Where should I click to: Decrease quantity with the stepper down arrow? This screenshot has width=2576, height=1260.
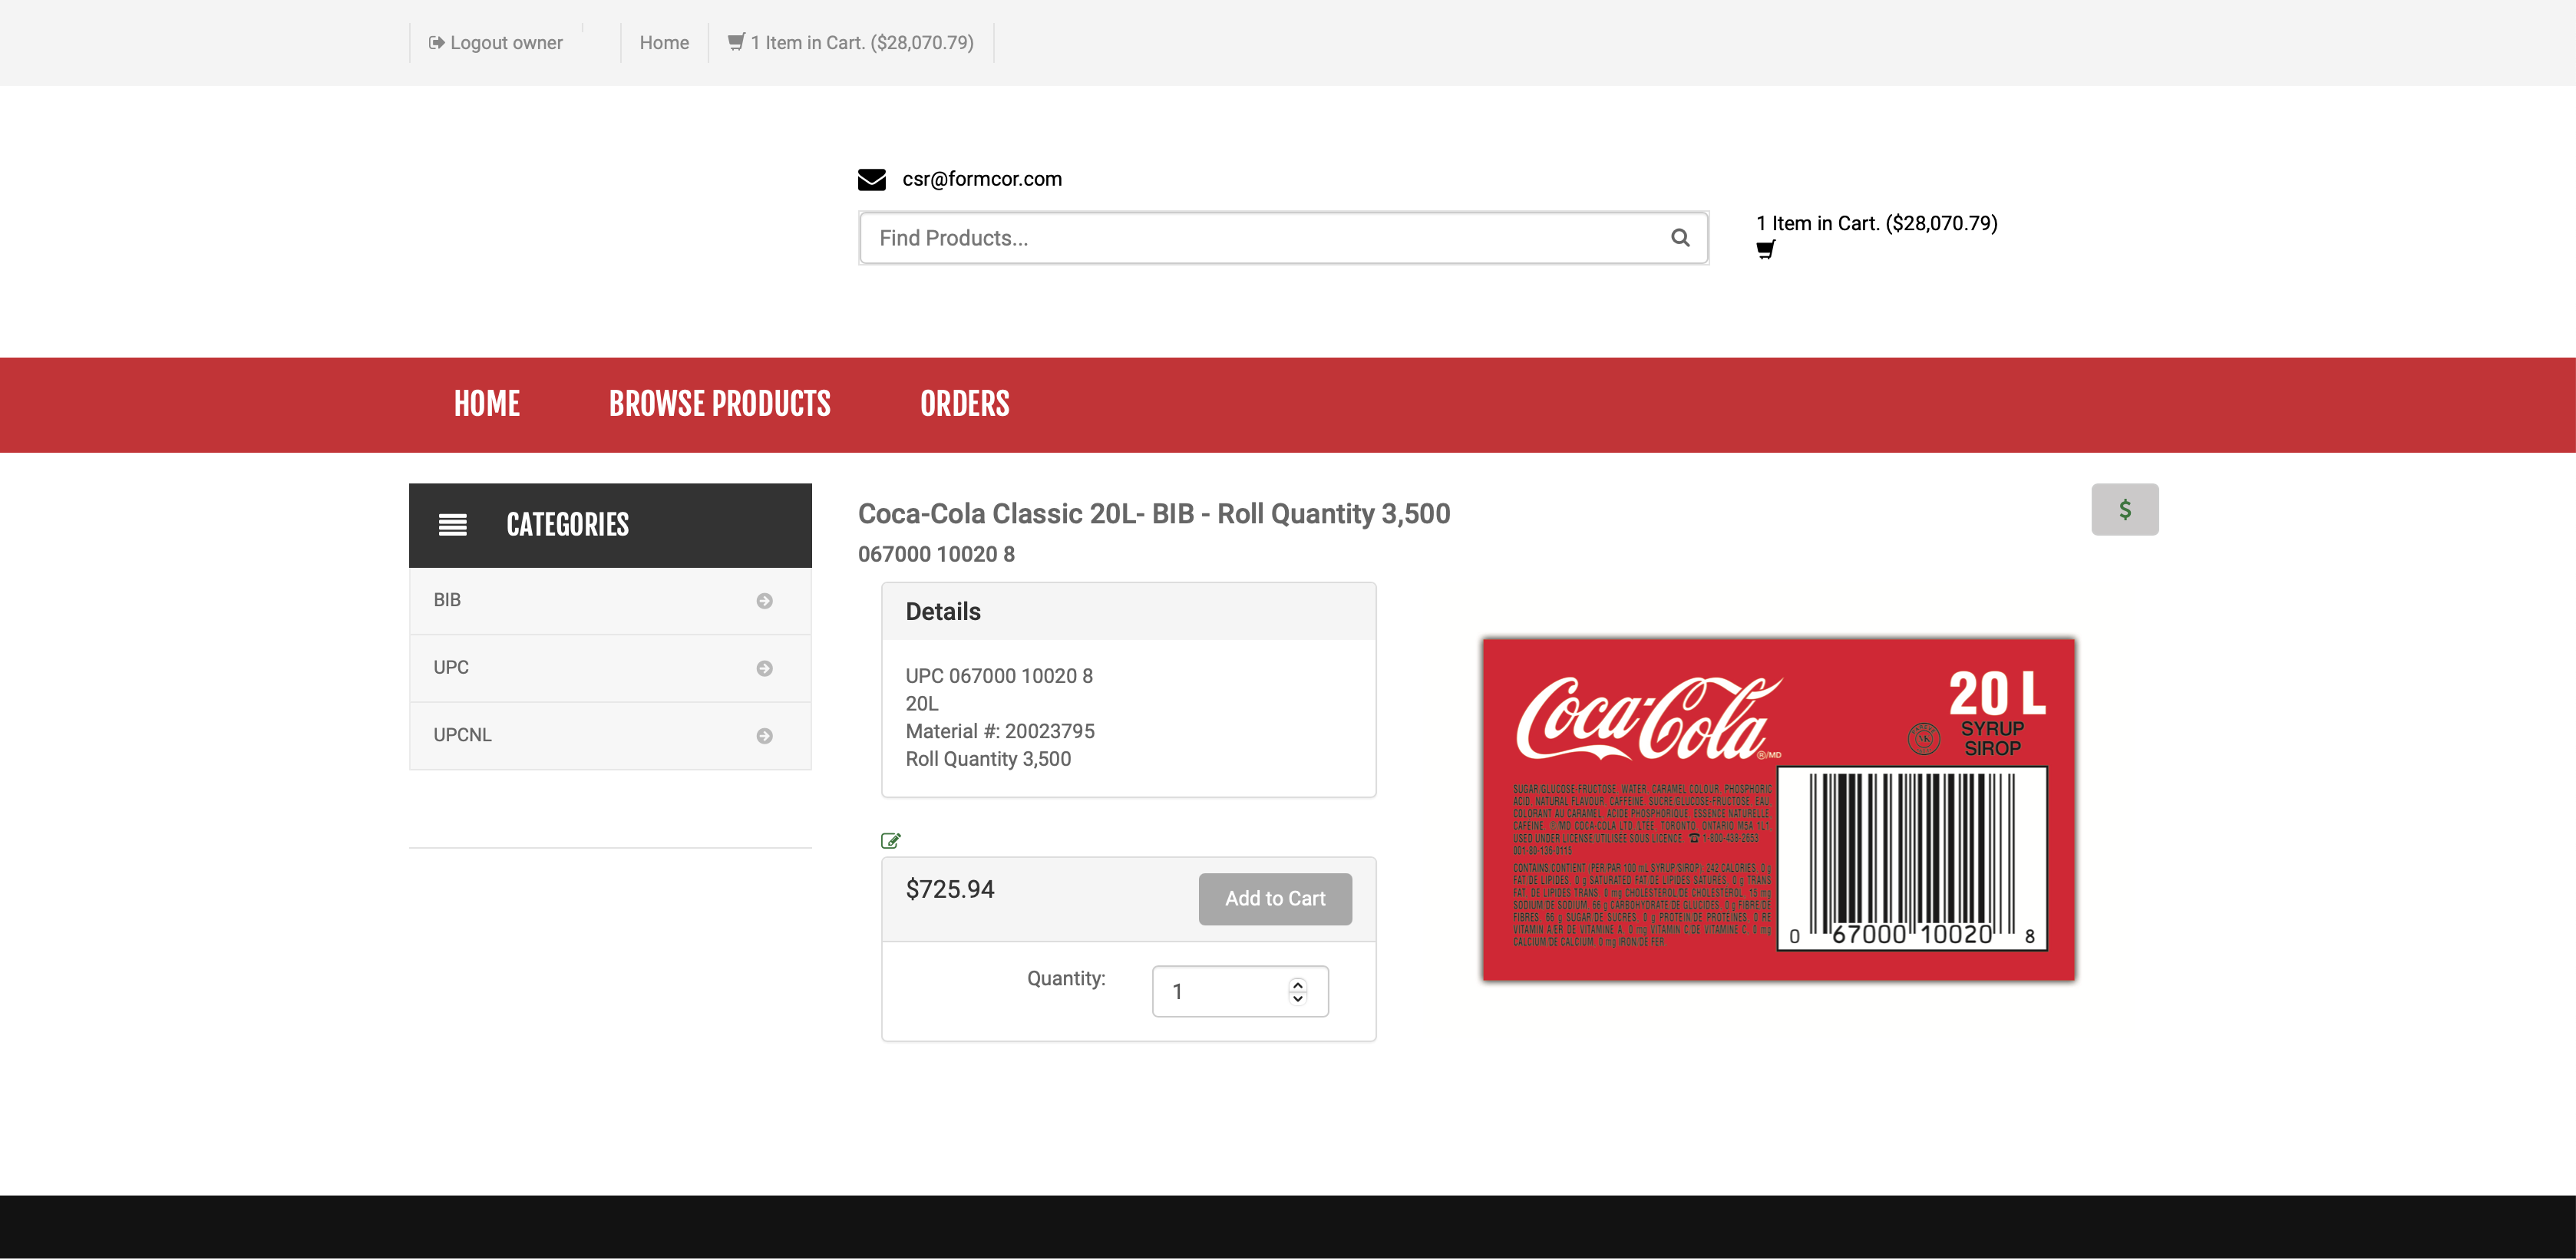1297,998
